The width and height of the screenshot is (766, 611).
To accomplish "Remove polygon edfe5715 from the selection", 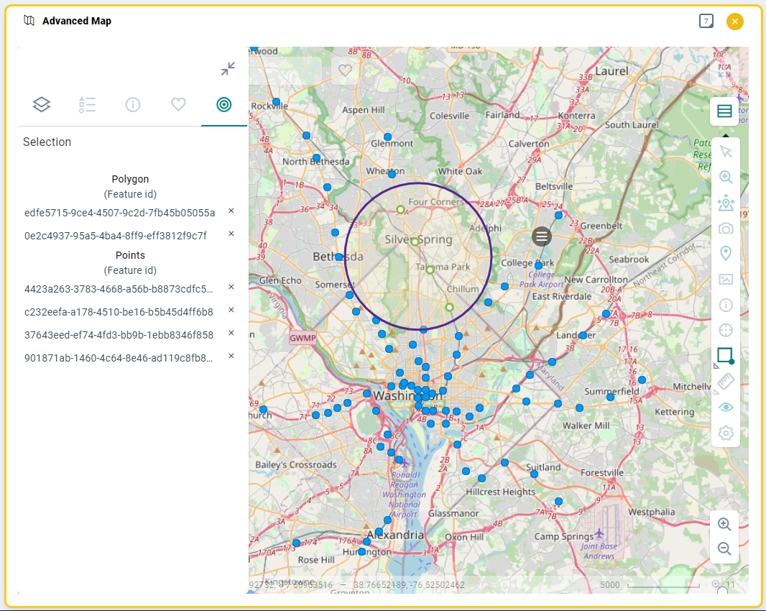I will [x=231, y=211].
